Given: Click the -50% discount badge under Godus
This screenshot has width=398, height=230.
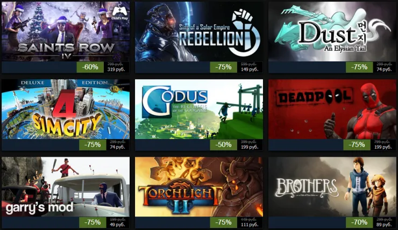Looking at the screenshot, I should (223, 145).
